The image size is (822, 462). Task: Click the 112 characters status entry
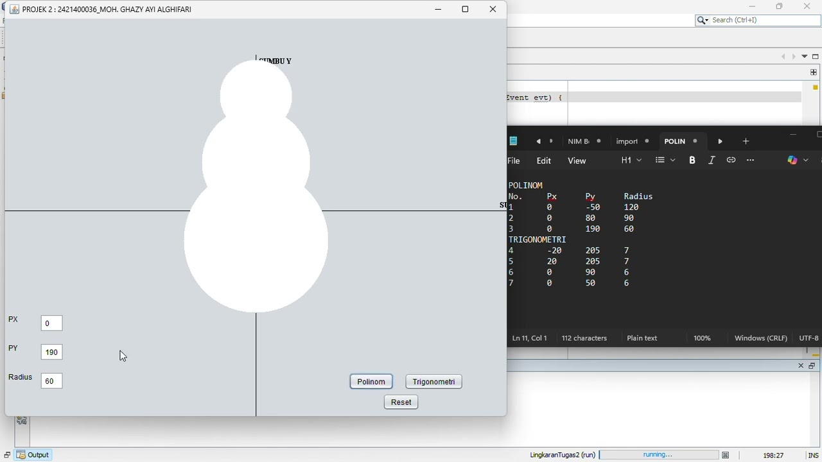point(584,338)
